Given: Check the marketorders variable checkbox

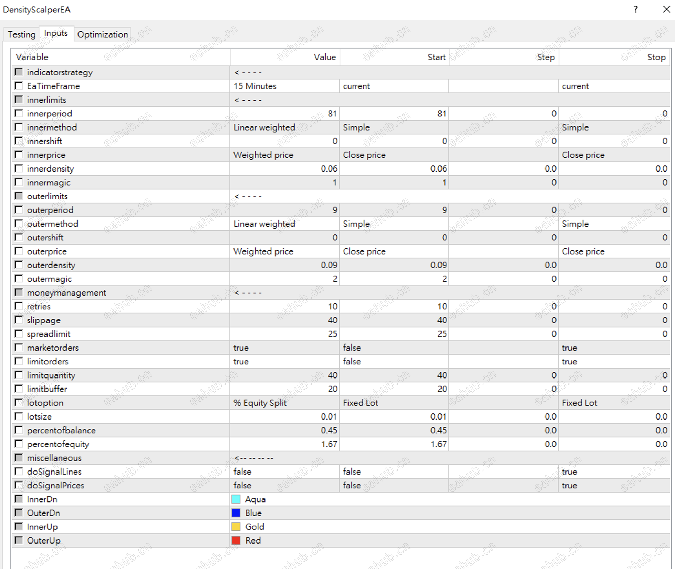Looking at the screenshot, I should tap(19, 347).
